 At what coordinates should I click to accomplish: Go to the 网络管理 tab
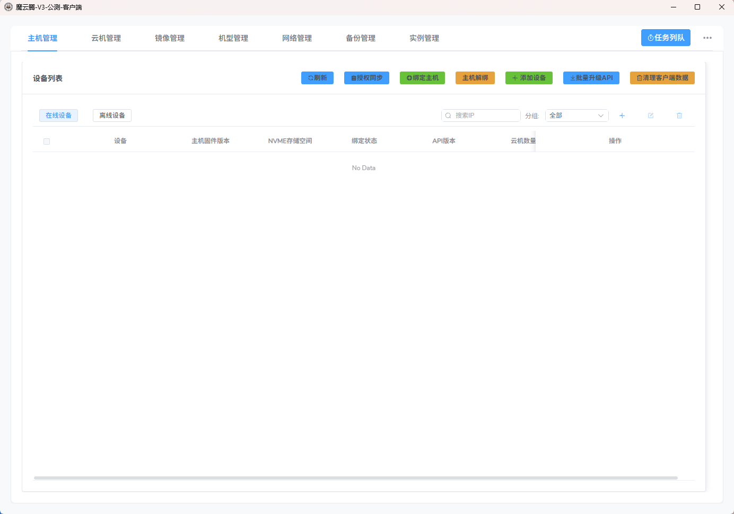[x=297, y=38]
